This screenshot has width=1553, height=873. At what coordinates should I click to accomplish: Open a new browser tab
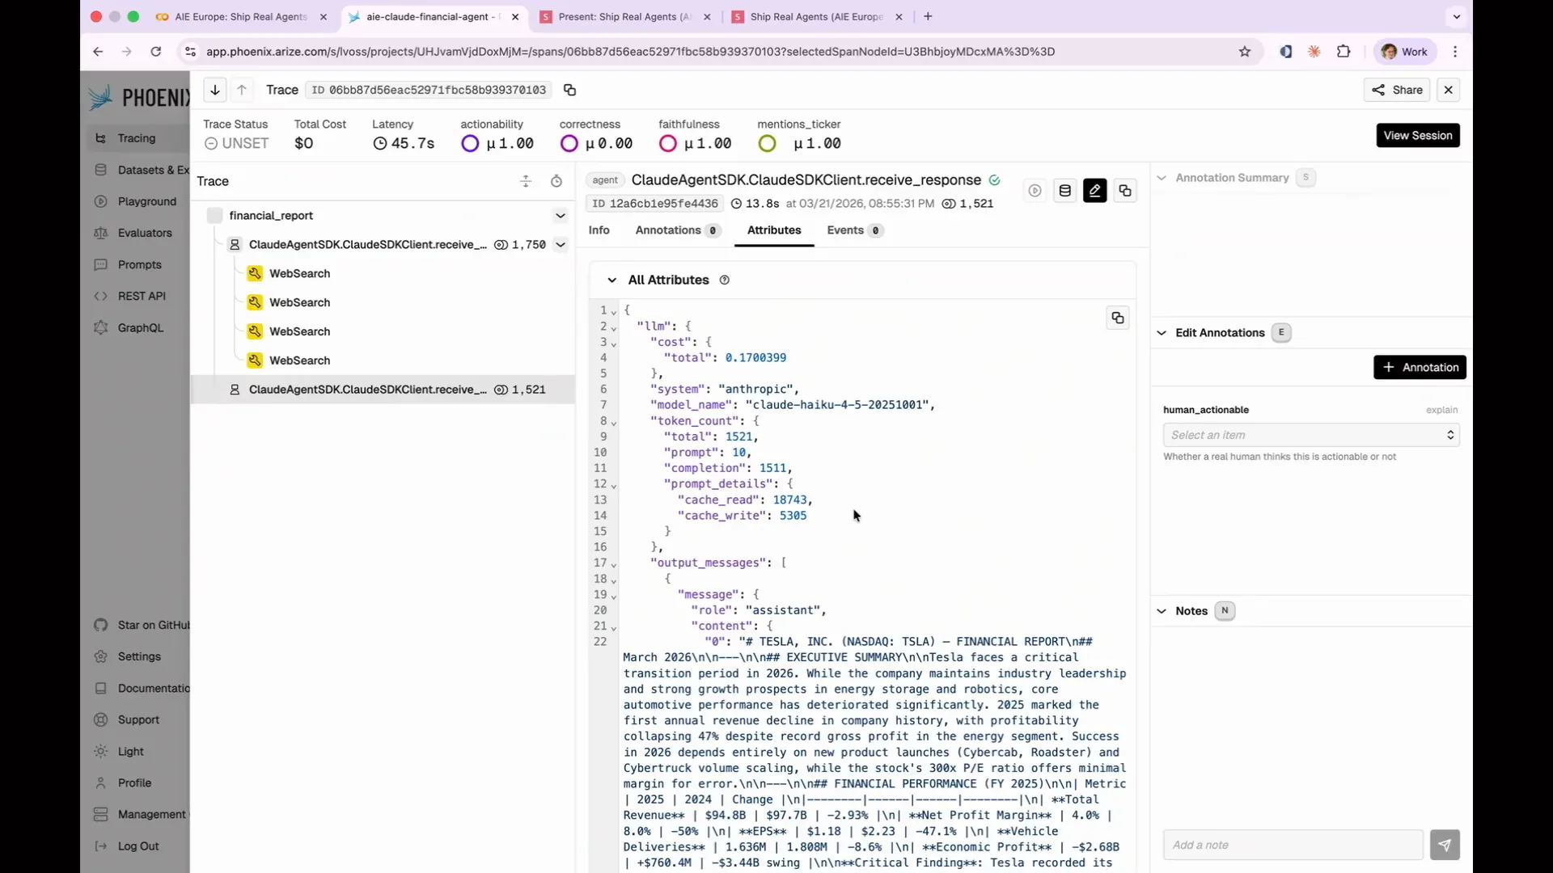(x=928, y=16)
